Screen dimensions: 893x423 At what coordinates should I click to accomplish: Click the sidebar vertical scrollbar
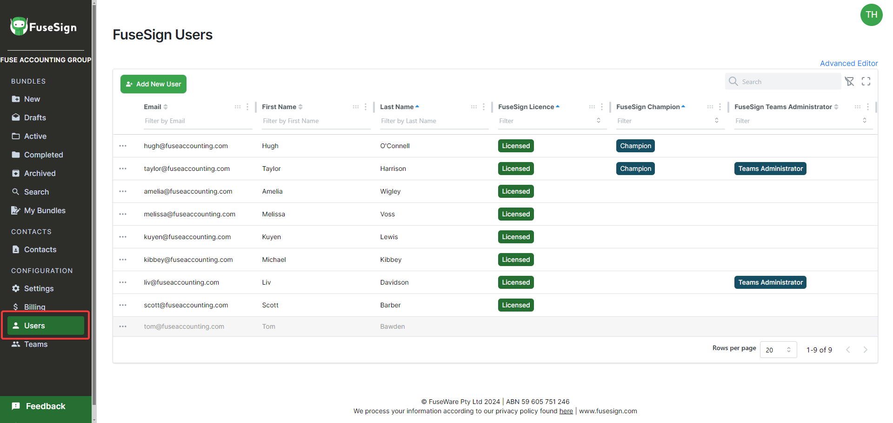[94, 209]
